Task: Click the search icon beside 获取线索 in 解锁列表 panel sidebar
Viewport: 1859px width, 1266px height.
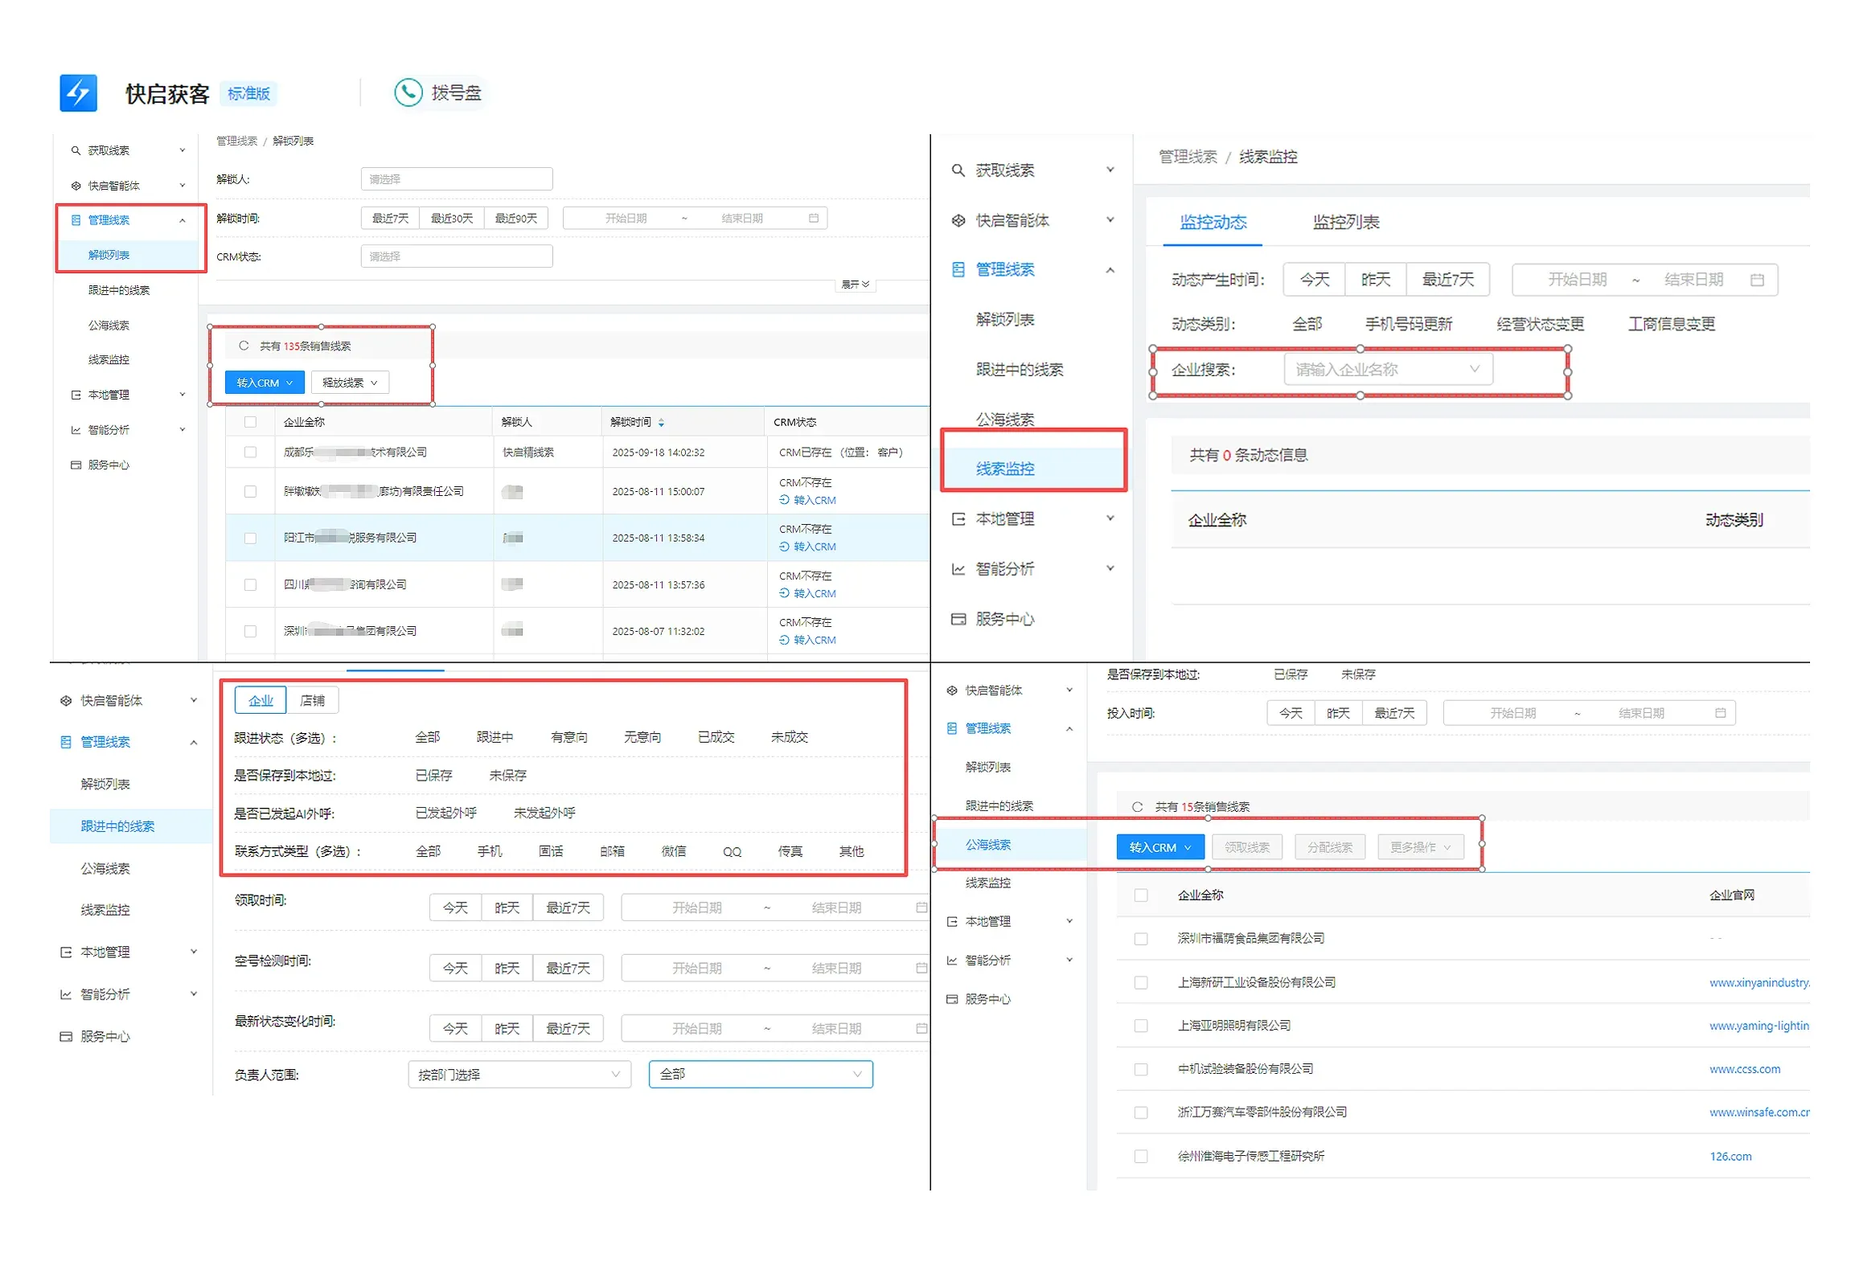Action: tap(76, 150)
